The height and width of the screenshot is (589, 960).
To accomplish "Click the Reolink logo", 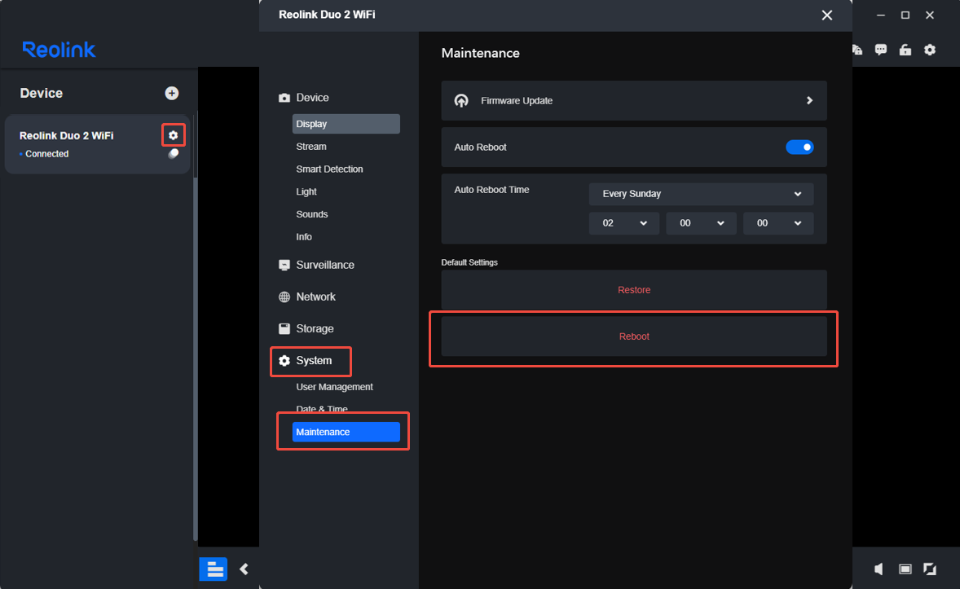I will (x=59, y=50).
